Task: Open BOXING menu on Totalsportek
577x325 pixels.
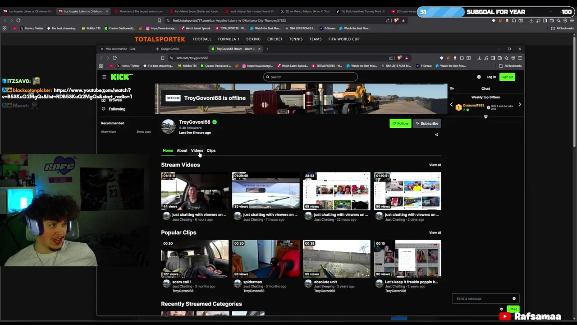Action: point(253,39)
